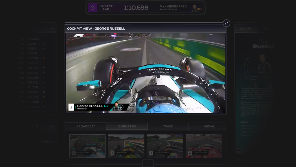Open the grid handle below the thumbnails
The height and width of the screenshot is (167, 296).
coord(148,163)
